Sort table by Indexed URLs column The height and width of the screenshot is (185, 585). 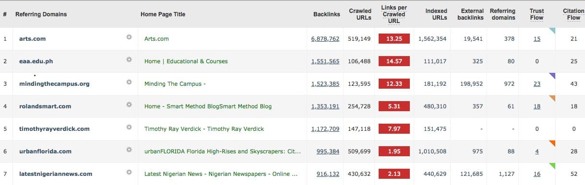click(x=436, y=14)
